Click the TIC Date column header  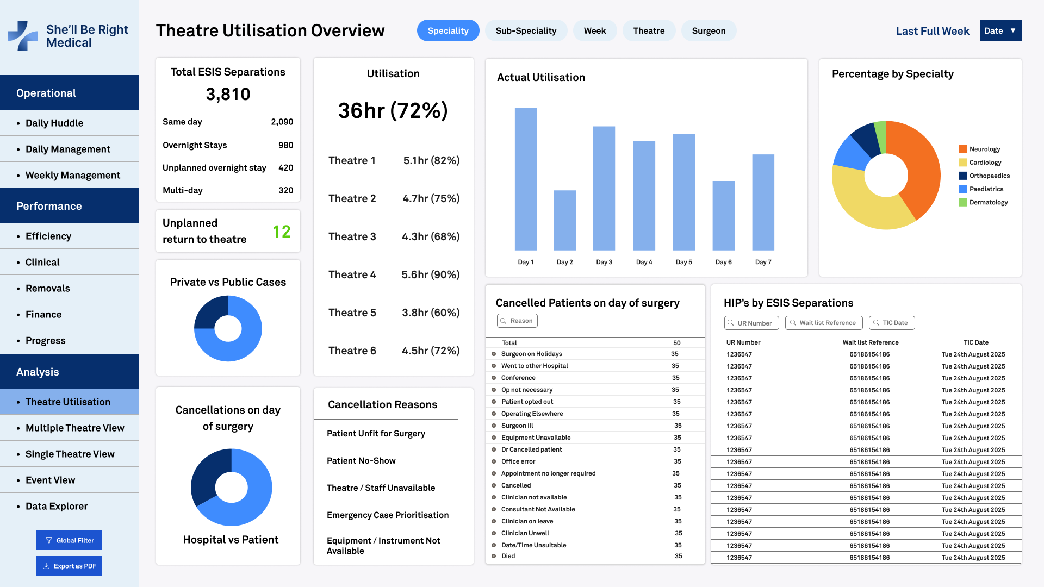[976, 342]
